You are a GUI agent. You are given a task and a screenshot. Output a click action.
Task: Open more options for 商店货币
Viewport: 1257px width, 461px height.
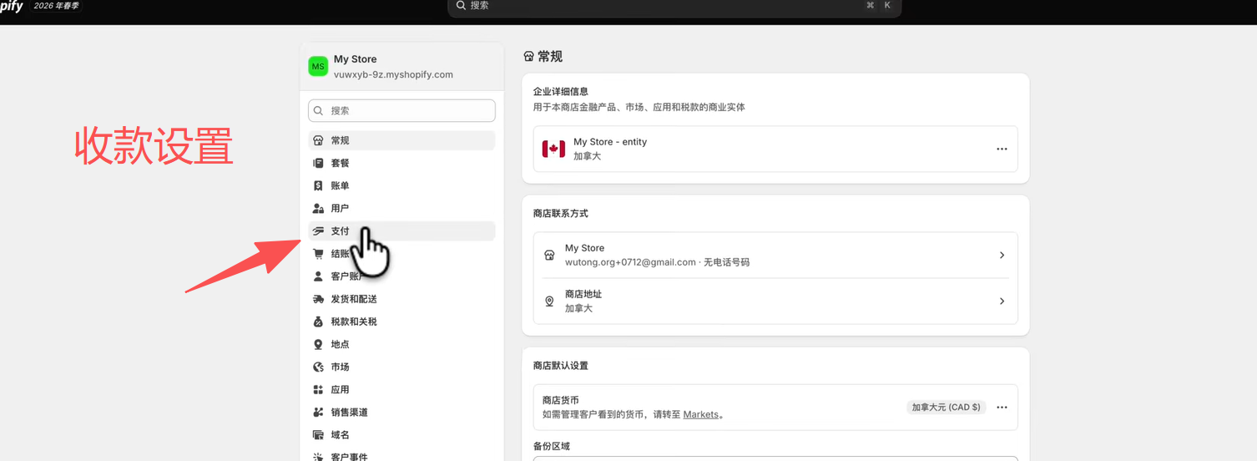tap(1002, 408)
